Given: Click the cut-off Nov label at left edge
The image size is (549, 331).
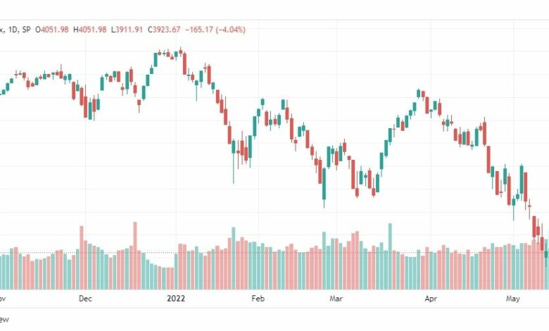Looking at the screenshot, I should 2,299.
